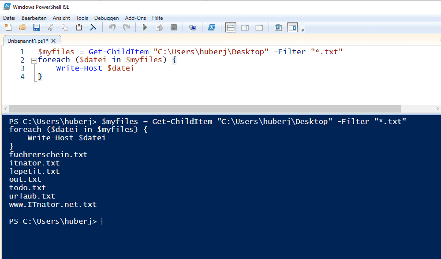The height and width of the screenshot is (259, 441).
Task: Save the current script
Action: pyautogui.click(x=37, y=27)
